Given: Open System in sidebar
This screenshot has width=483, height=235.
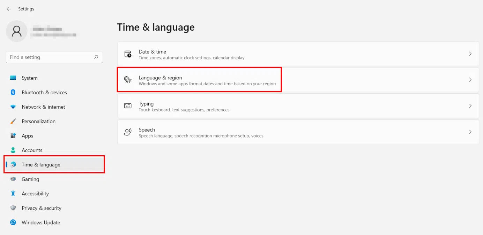Looking at the screenshot, I should click(x=30, y=78).
